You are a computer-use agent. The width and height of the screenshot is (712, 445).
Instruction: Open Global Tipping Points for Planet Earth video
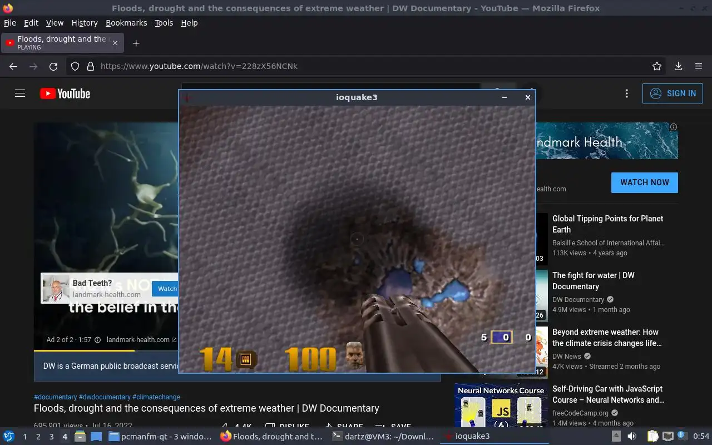(x=607, y=224)
